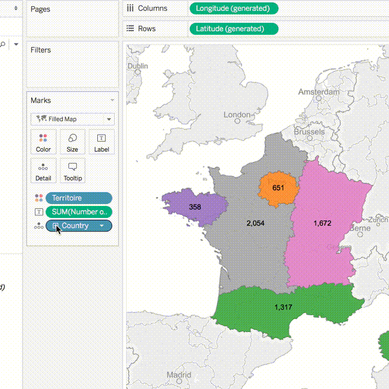Open the Size marks card

pyautogui.click(x=72, y=142)
